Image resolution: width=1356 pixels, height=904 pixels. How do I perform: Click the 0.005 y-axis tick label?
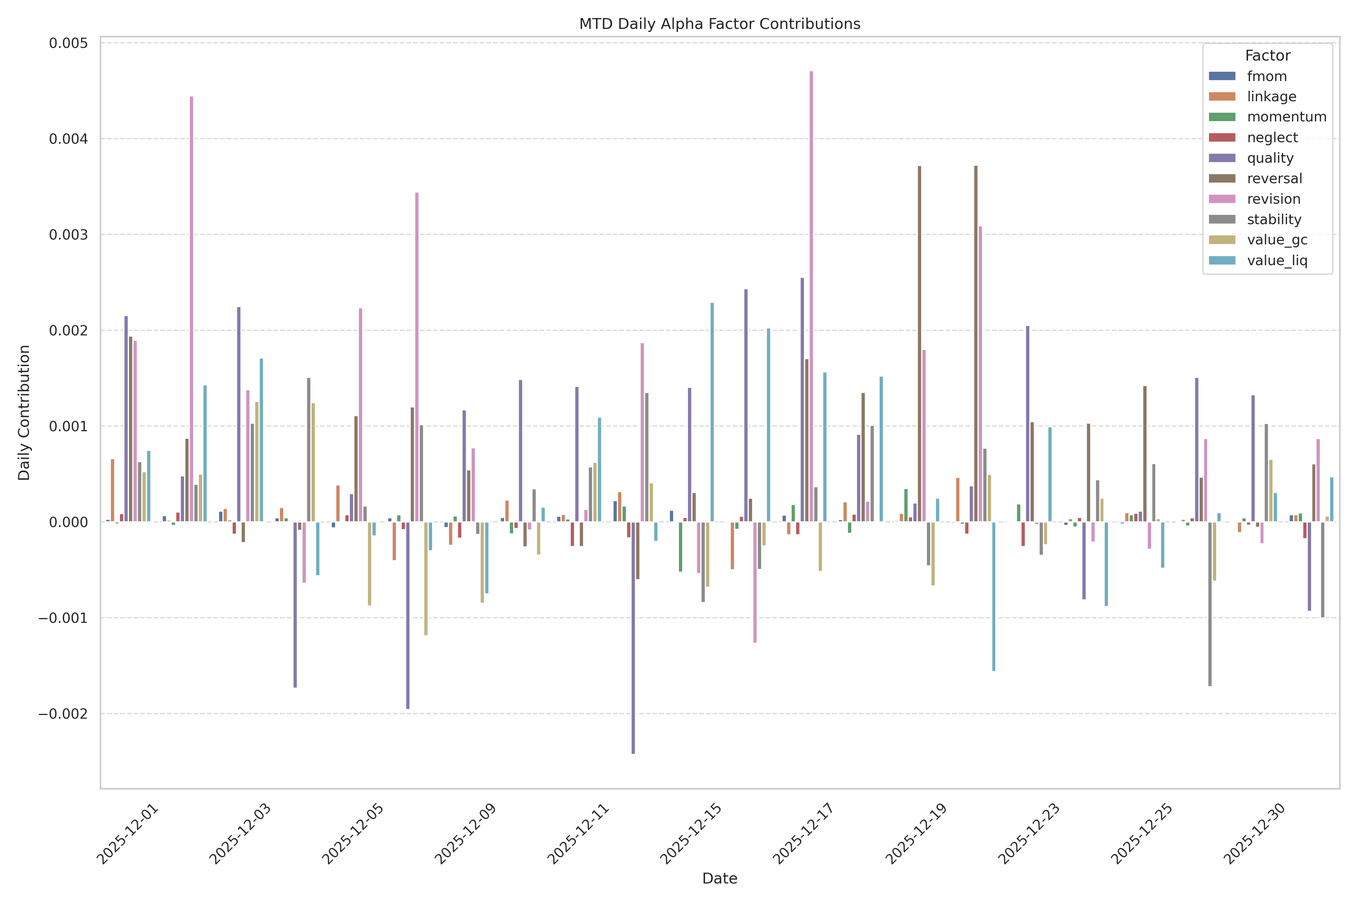pyautogui.click(x=68, y=43)
